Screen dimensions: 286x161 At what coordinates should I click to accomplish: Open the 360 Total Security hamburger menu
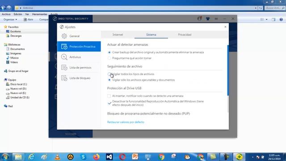coord(216,19)
